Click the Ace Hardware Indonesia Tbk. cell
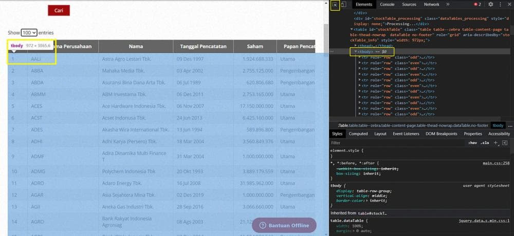 pyautogui.click(x=136, y=106)
